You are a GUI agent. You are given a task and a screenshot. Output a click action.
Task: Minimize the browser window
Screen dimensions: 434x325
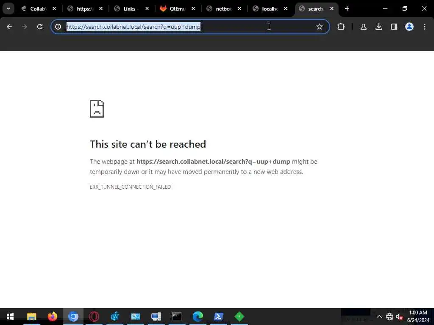point(385,8)
